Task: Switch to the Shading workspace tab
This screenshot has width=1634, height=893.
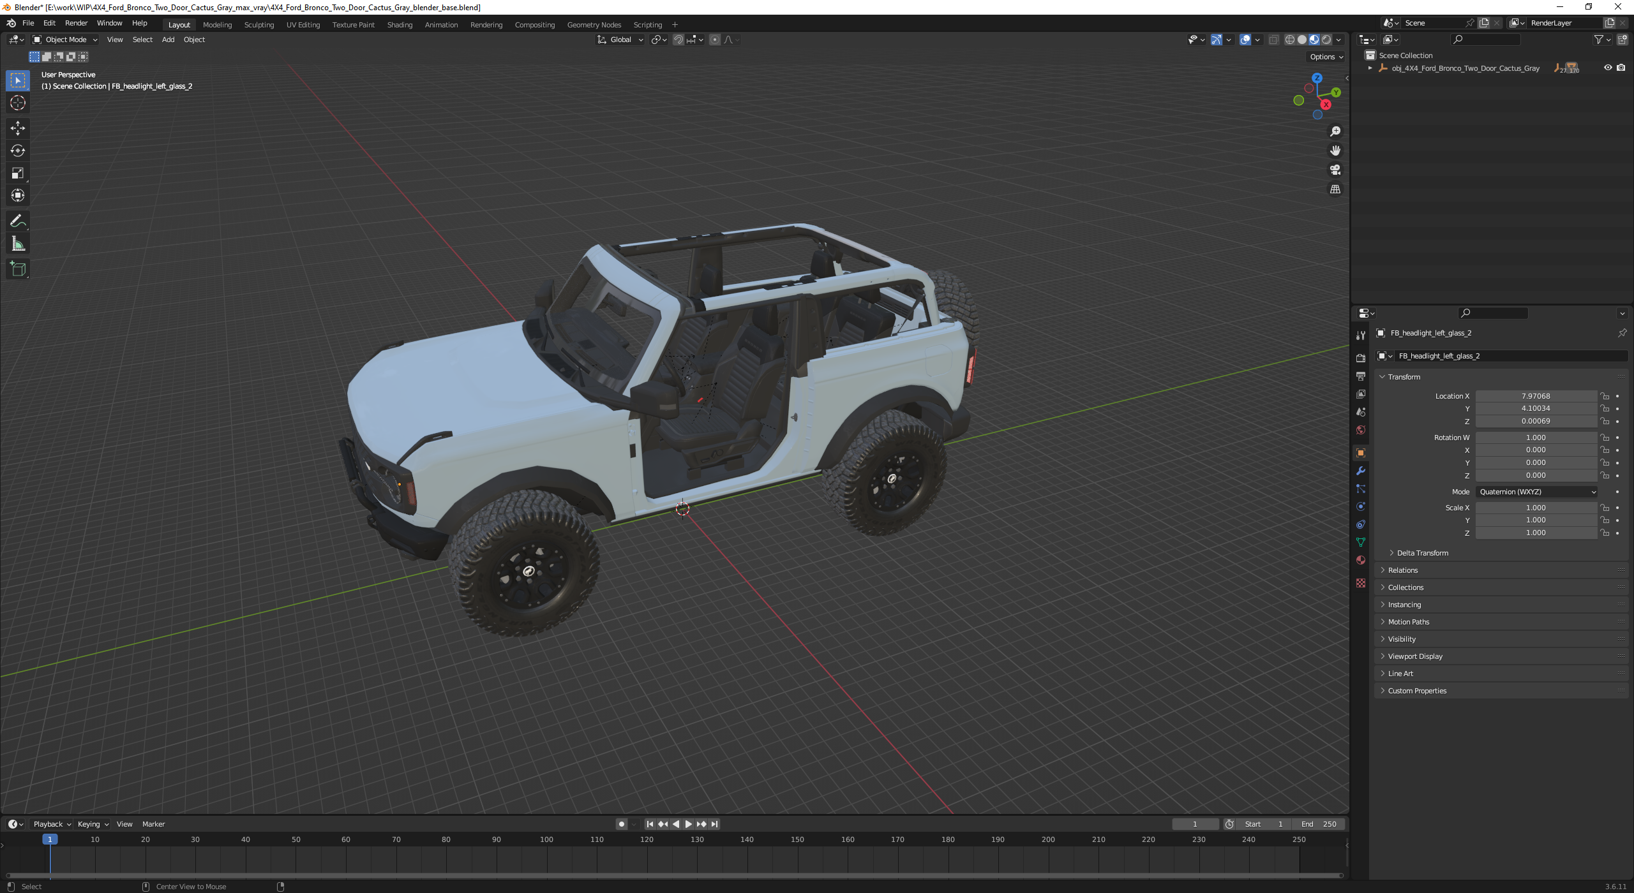Action: pos(400,25)
